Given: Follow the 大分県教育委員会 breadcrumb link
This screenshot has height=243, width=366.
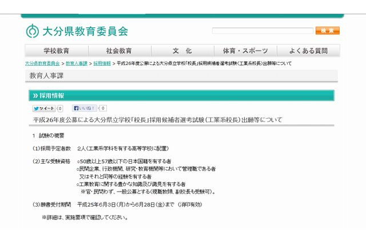Looking at the screenshot, I should [x=42, y=63].
